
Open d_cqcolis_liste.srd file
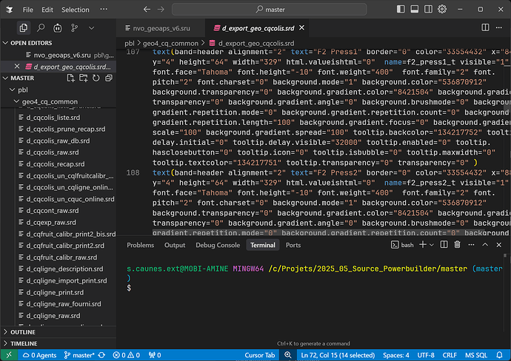[x=53, y=118]
